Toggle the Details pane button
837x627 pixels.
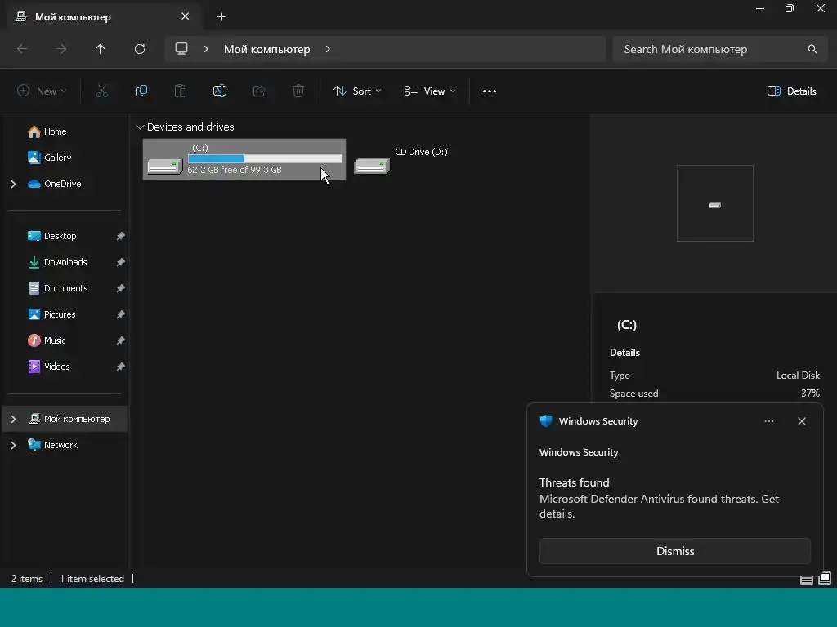tap(791, 91)
